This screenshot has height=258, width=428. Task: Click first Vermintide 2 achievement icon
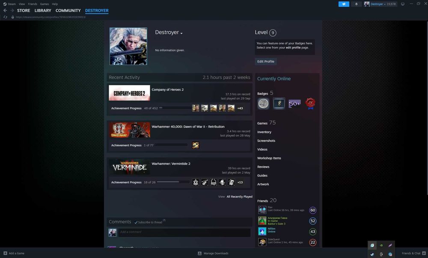[196, 182]
